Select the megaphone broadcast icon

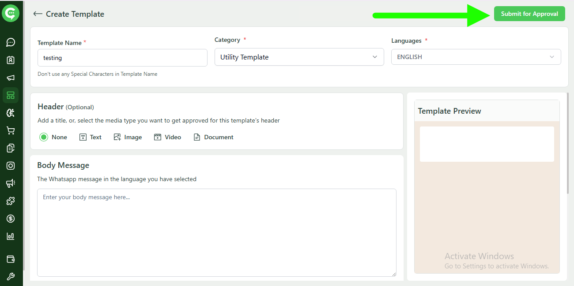coord(11,77)
